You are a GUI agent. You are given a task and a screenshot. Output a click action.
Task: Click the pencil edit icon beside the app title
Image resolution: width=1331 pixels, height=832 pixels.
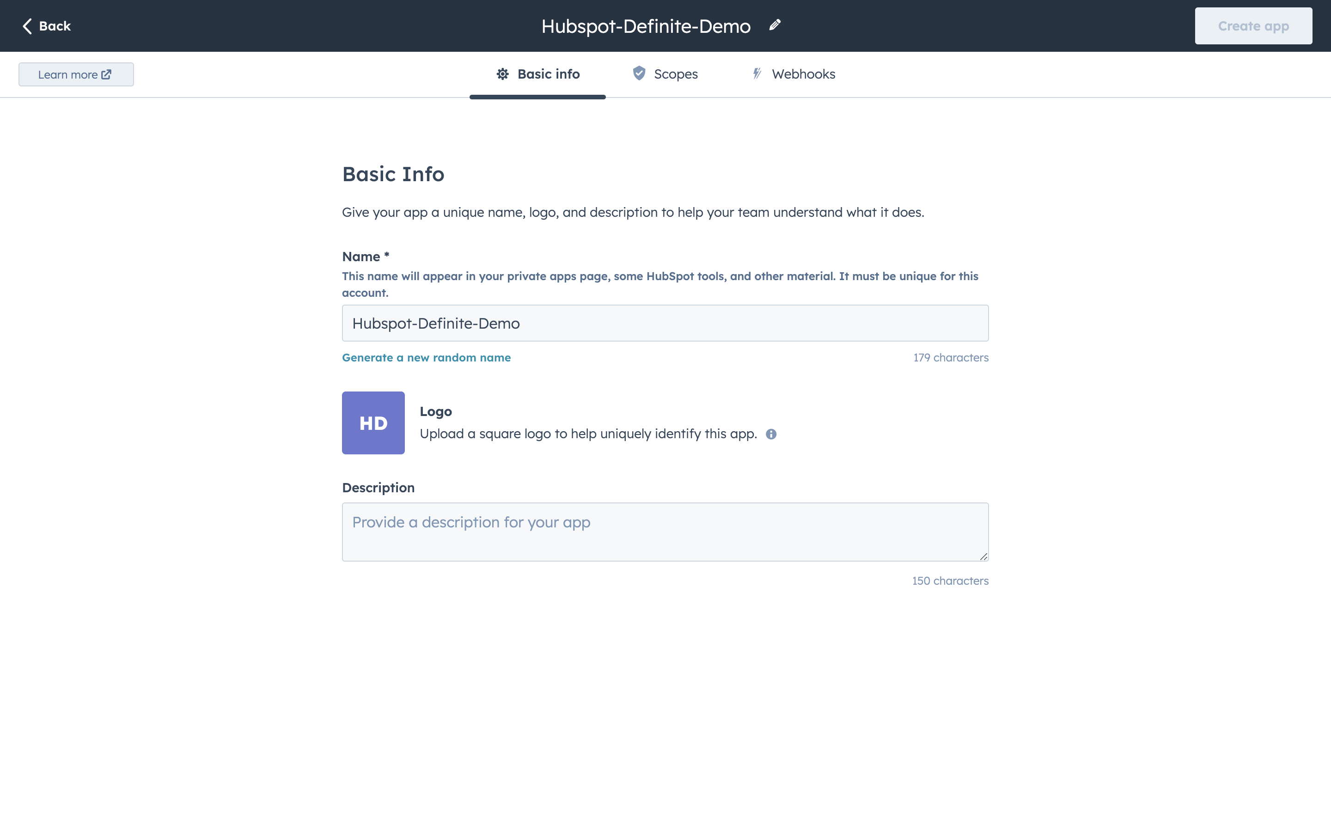[x=775, y=25]
